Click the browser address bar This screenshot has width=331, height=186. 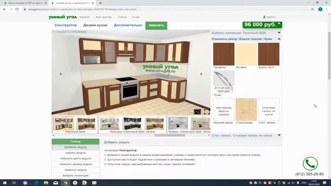point(164,9)
